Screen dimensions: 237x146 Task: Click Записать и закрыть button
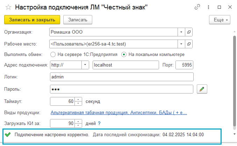pos(32,20)
